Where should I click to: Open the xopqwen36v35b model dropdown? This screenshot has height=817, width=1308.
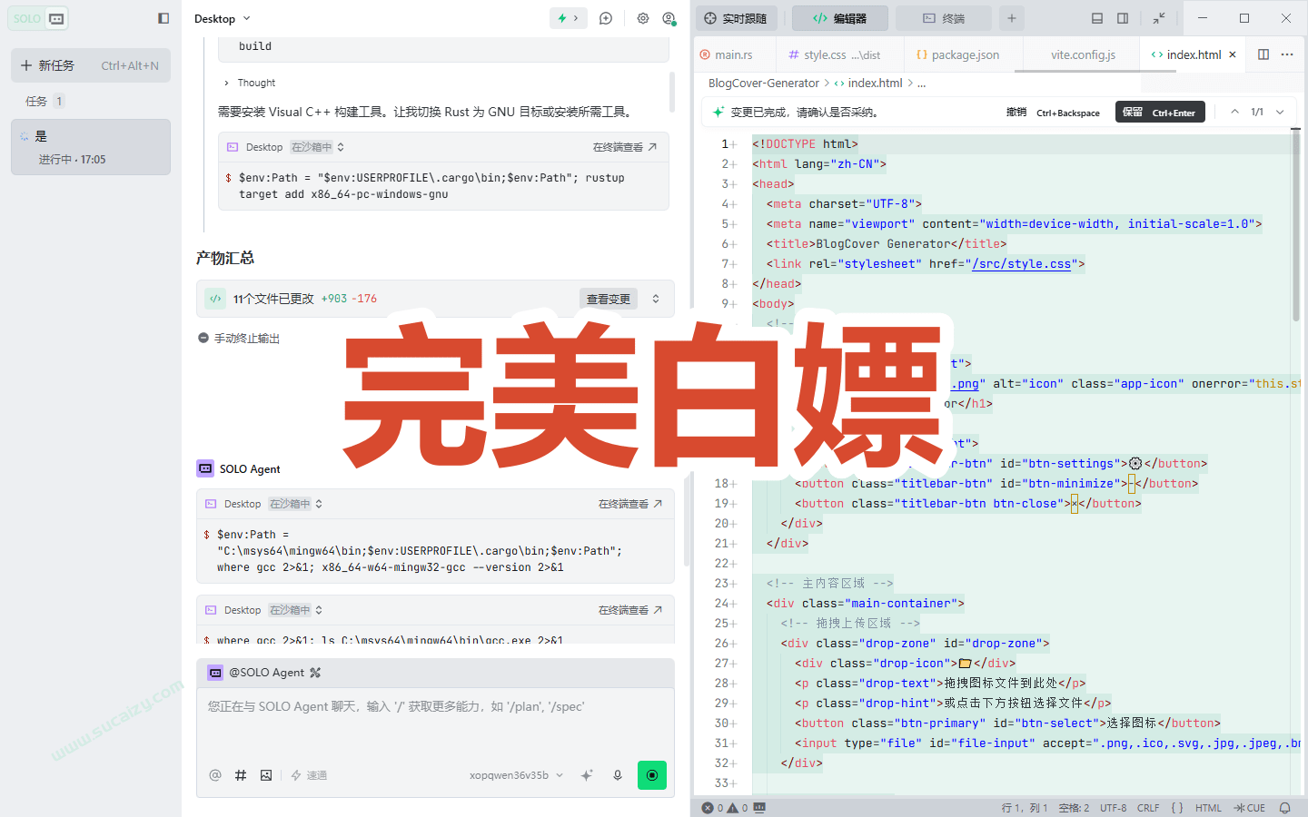[516, 775]
